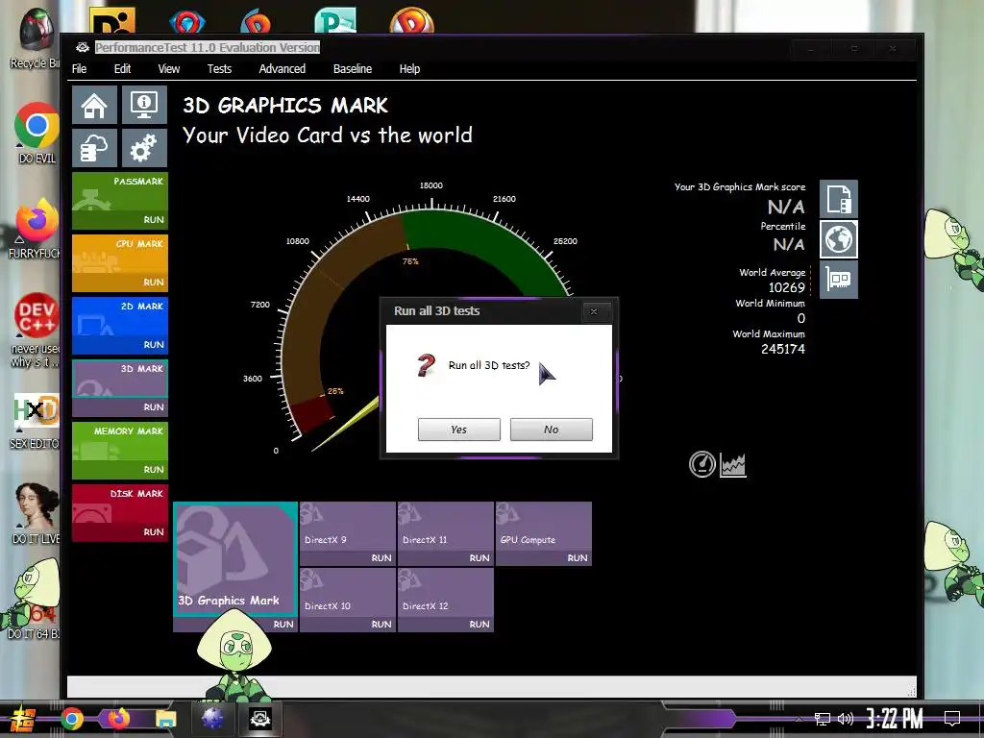
Task: Open the cloud baseline manager icon
Action: click(x=94, y=148)
